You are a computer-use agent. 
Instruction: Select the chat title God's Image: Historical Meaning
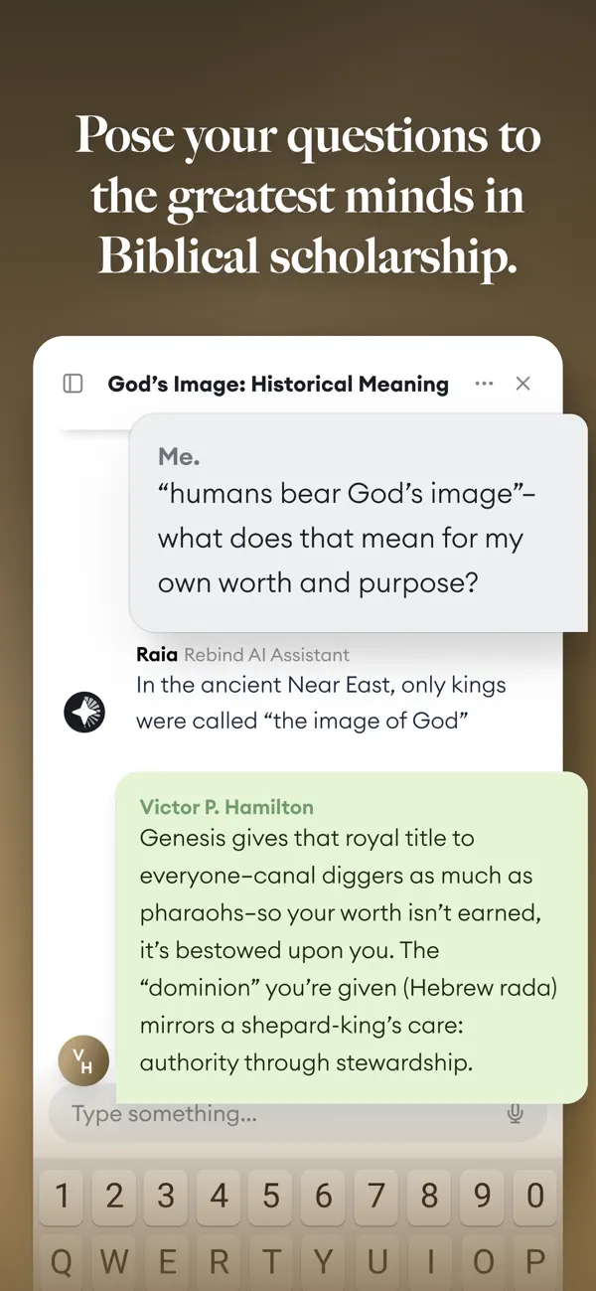(x=277, y=384)
